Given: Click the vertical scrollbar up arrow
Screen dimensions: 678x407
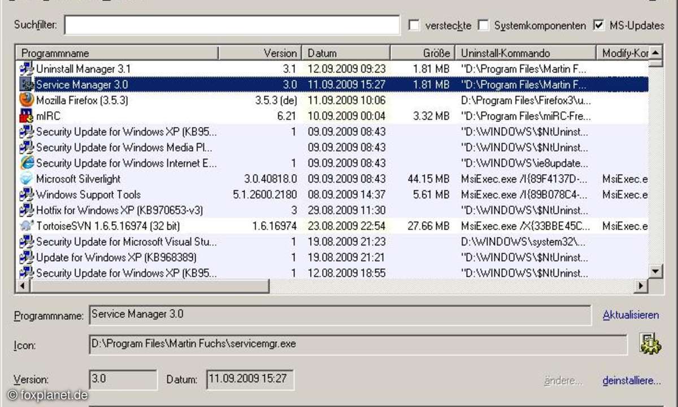Looking at the screenshot, I should 655,53.
